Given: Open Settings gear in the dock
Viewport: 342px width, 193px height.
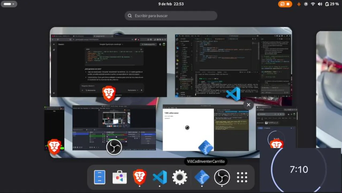Looking at the screenshot, I should pos(180,177).
